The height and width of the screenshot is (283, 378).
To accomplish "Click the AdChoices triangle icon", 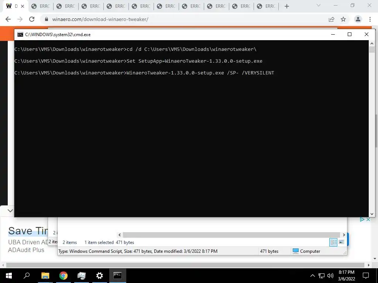I will click(362, 219).
